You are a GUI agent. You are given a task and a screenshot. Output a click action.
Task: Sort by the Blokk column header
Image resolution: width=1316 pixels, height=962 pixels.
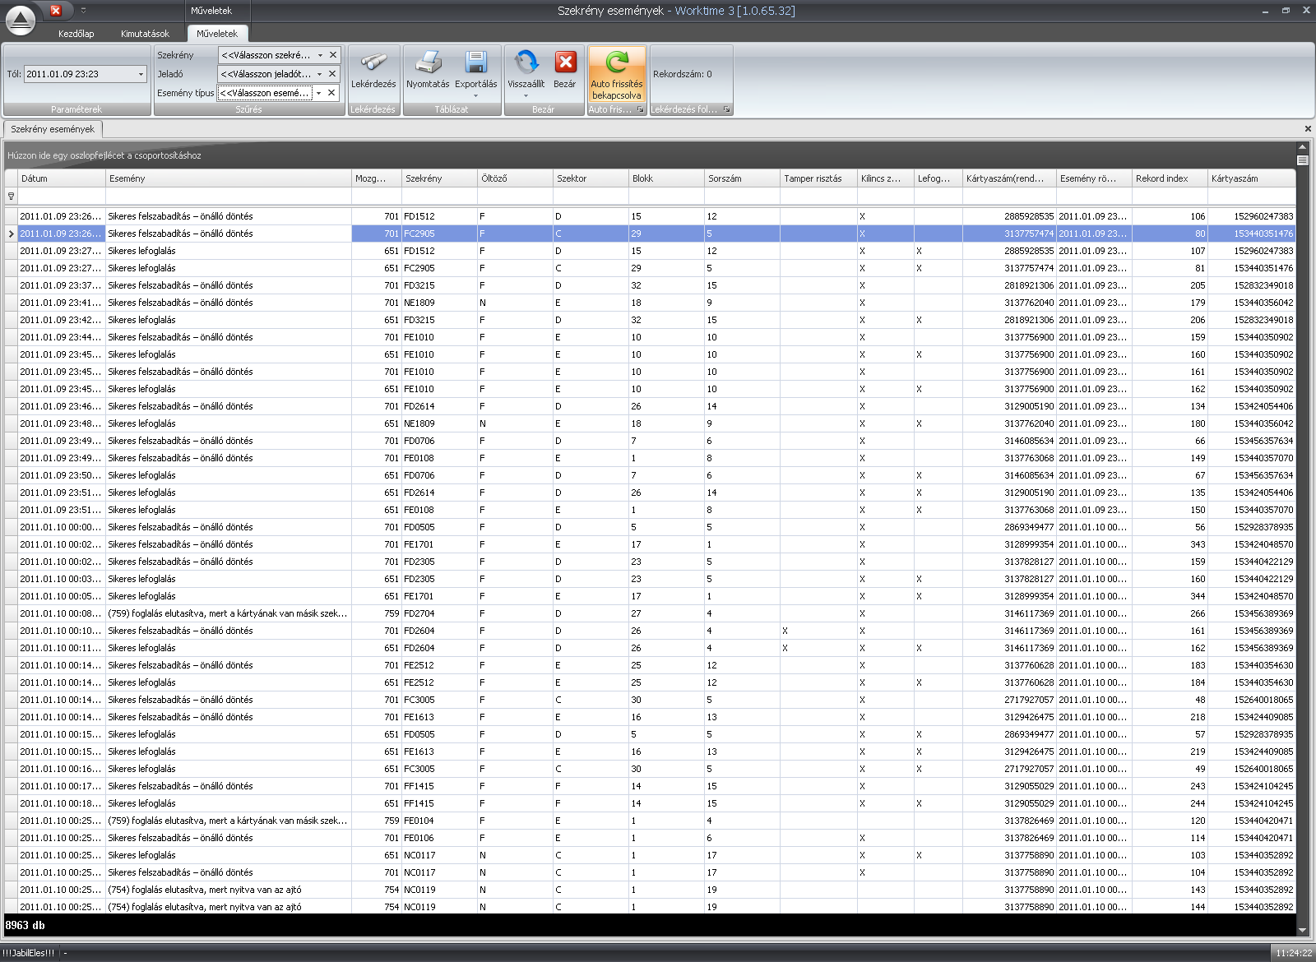click(x=666, y=178)
